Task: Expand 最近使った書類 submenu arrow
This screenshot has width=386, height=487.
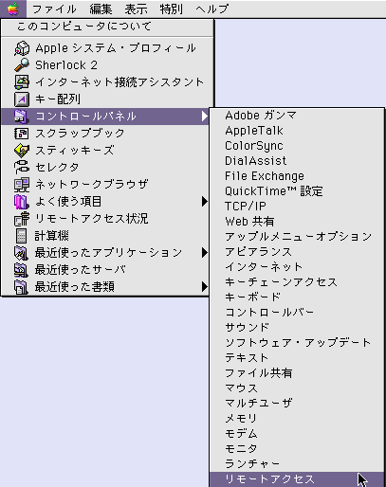Action: pyautogui.click(x=205, y=287)
